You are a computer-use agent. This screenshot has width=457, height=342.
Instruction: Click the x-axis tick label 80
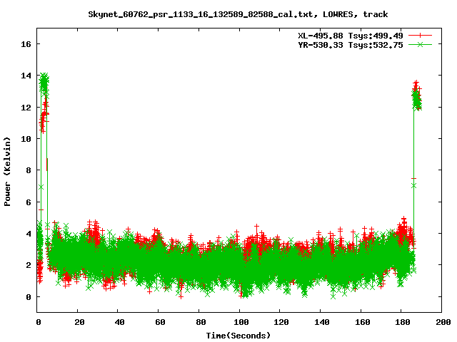coord(201,322)
